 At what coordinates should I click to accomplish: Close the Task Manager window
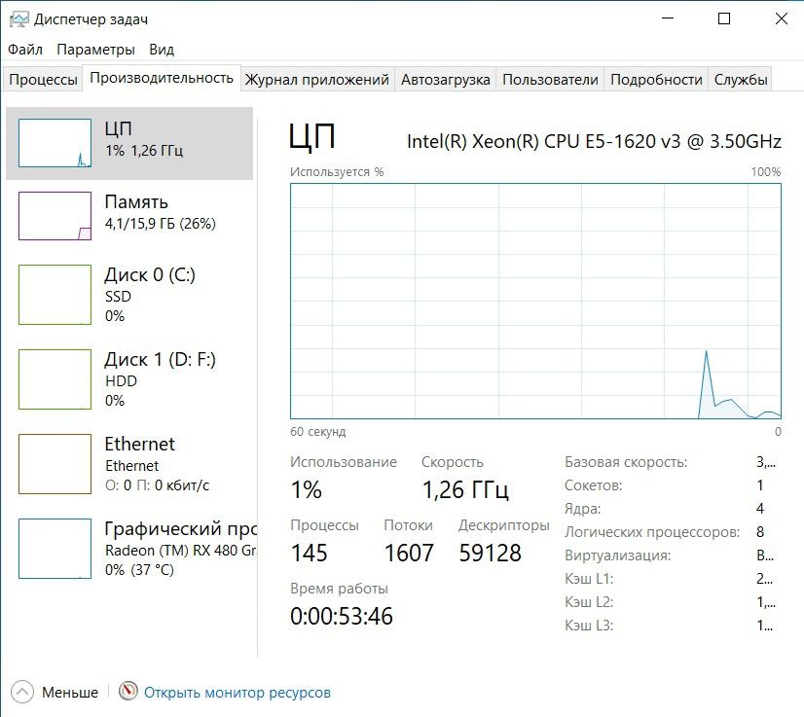(x=781, y=18)
